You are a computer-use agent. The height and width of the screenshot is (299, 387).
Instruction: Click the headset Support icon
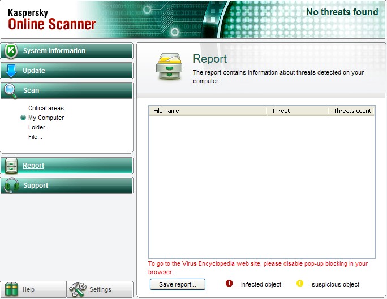coord(11,185)
